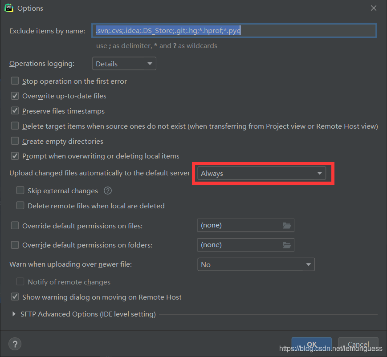Toggle Preserve files timestamps checkbox
The height and width of the screenshot is (357, 387).
point(15,111)
